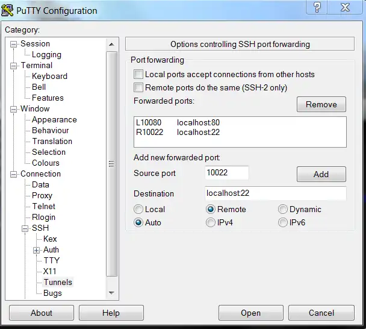Open the TTY category
Viewport: 366px width, 329px height.
click(x=52, y=260)
